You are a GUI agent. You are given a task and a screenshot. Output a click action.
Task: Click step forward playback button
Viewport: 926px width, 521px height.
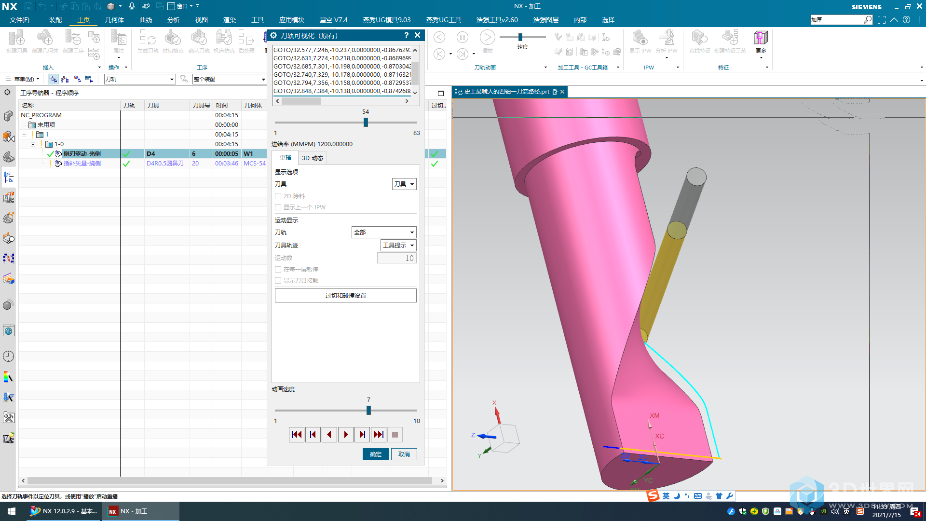(362, 435)
